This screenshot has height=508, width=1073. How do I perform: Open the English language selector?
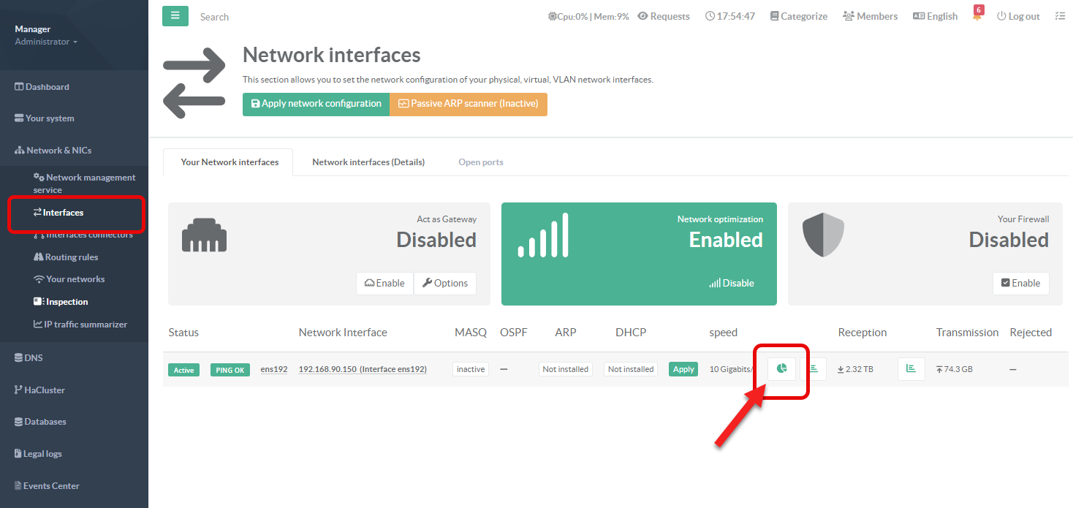click(x=935, y=16)
